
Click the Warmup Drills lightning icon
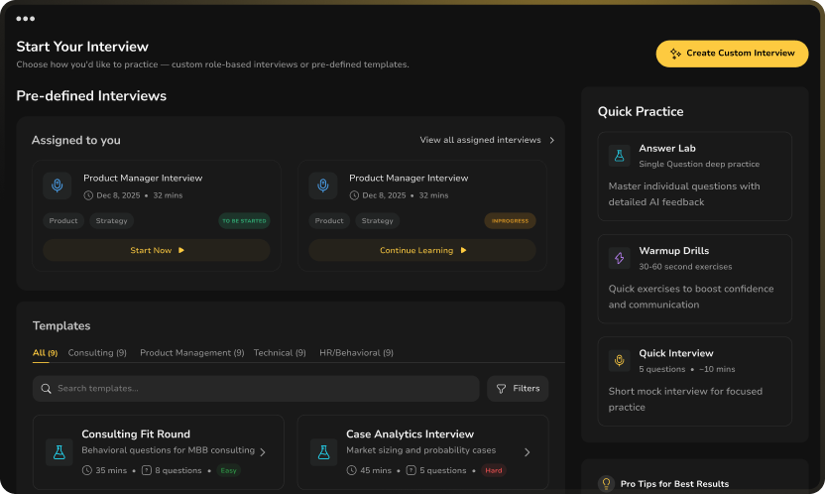click(620, 258)
